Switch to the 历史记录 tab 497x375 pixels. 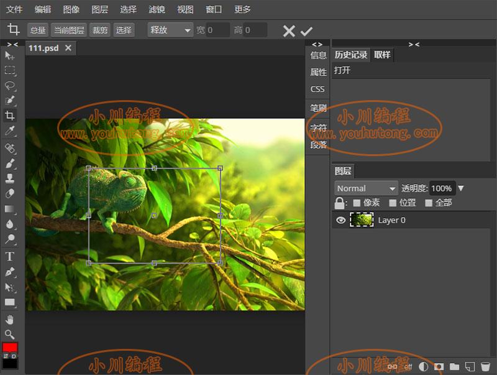coord(351,55)
